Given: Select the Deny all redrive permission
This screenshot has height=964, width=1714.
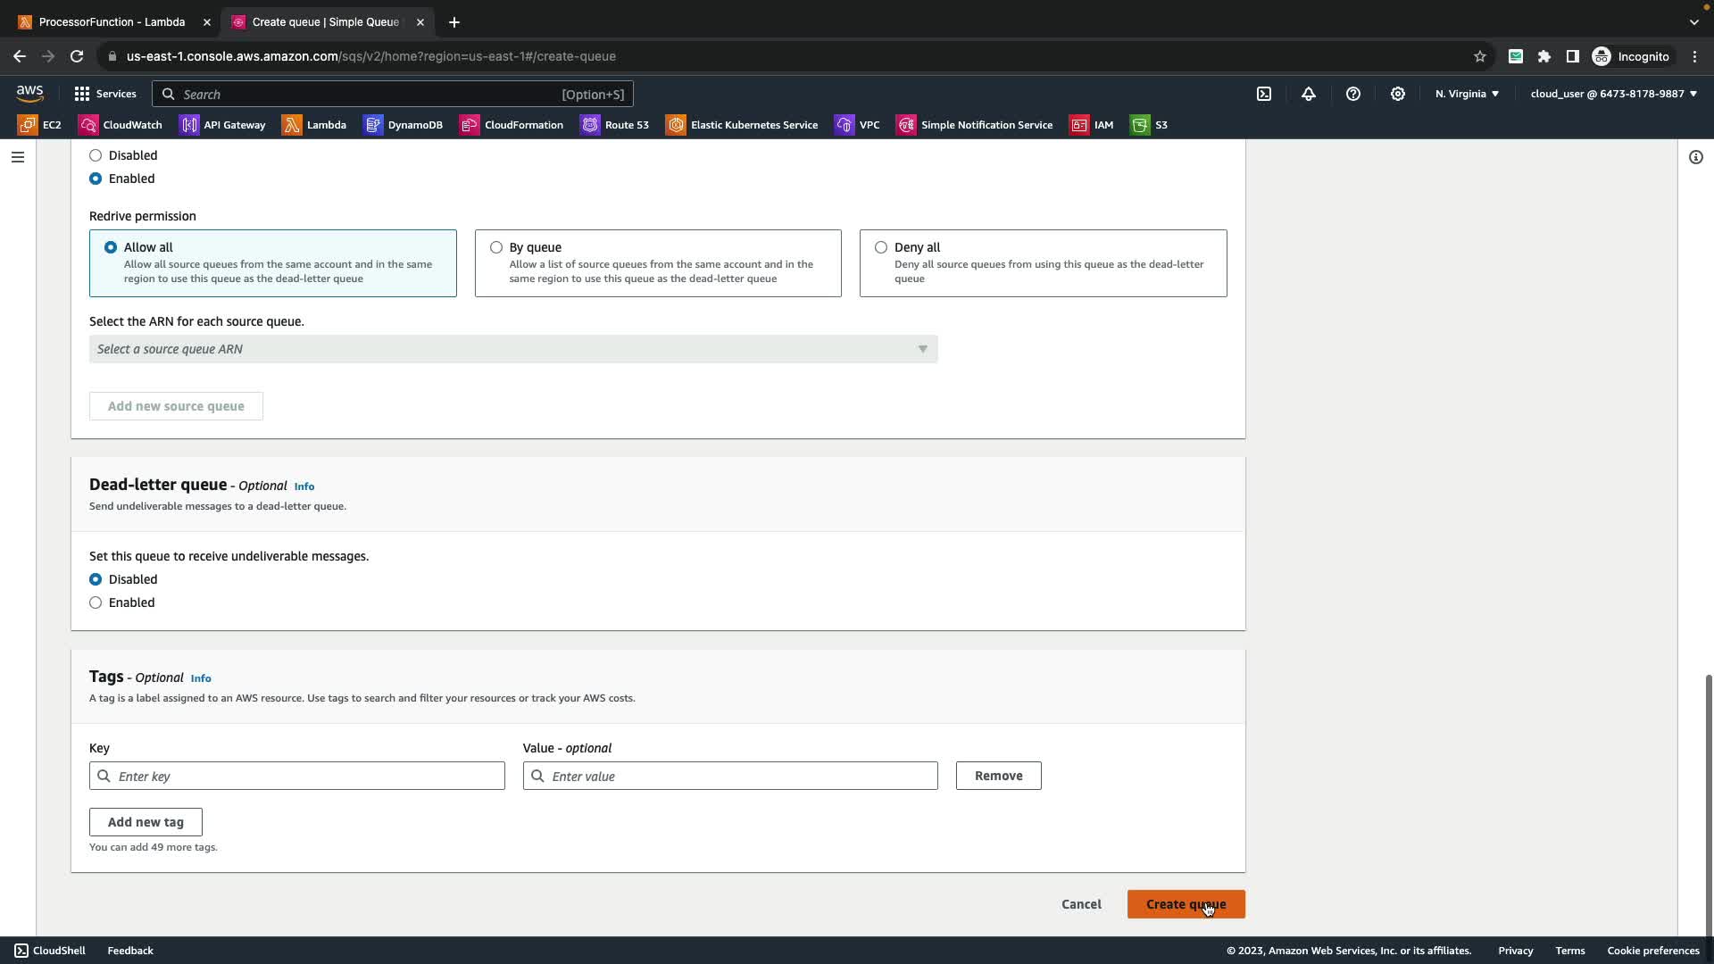Looking at the screenshot, I should [881, 247].
